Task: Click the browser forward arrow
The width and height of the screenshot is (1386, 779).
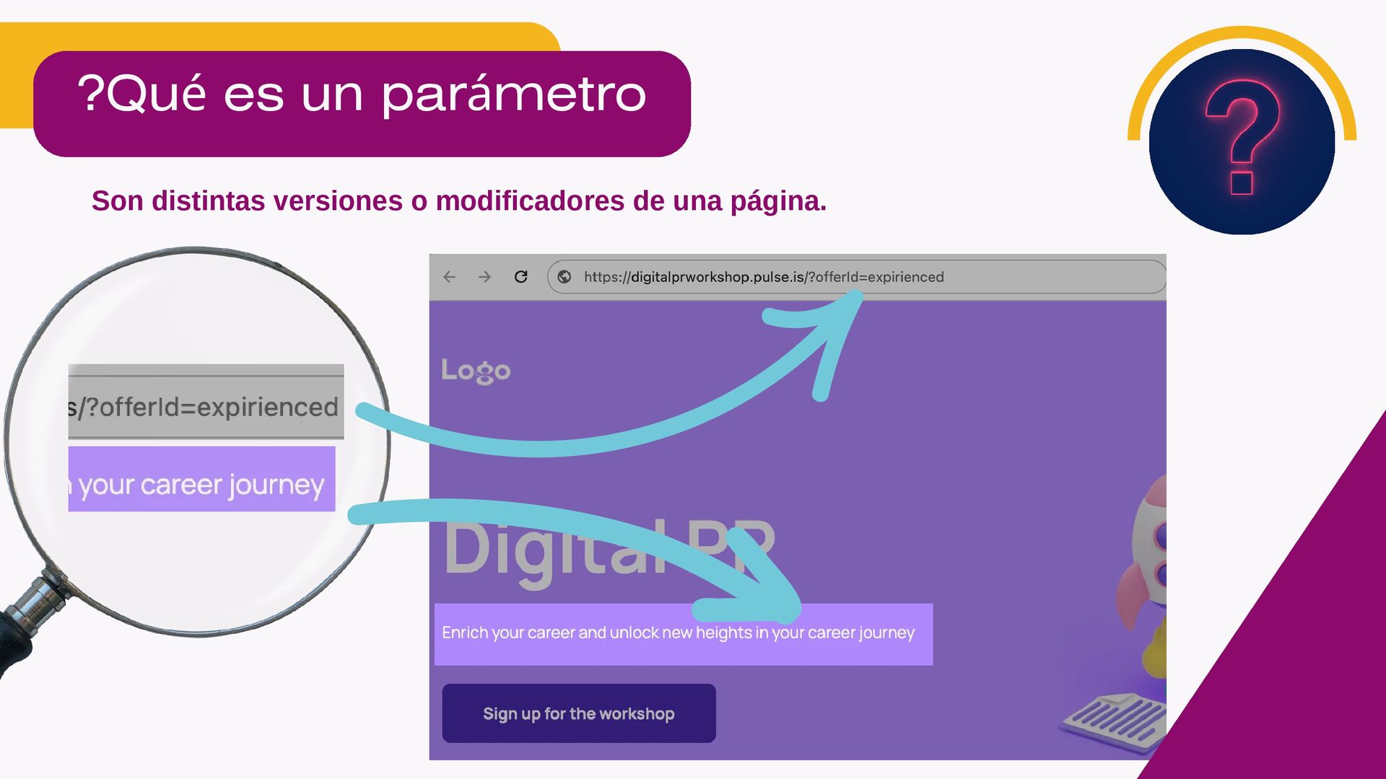Action: tap(484, 277)
